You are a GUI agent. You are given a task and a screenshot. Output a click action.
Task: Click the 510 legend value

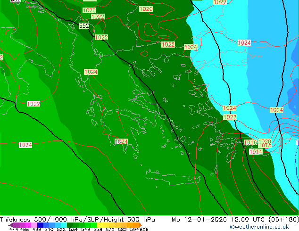[49, 229]
